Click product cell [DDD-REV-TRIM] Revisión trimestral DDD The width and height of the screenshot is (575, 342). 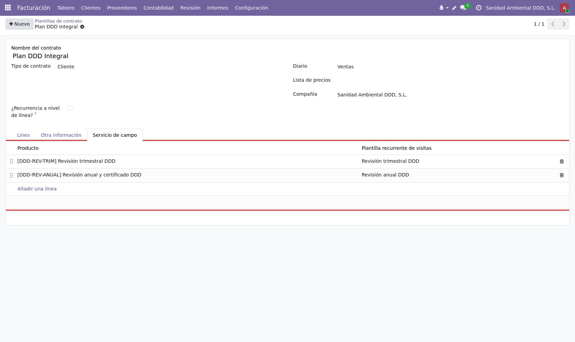pyautogui.click(x=66, y=161)
